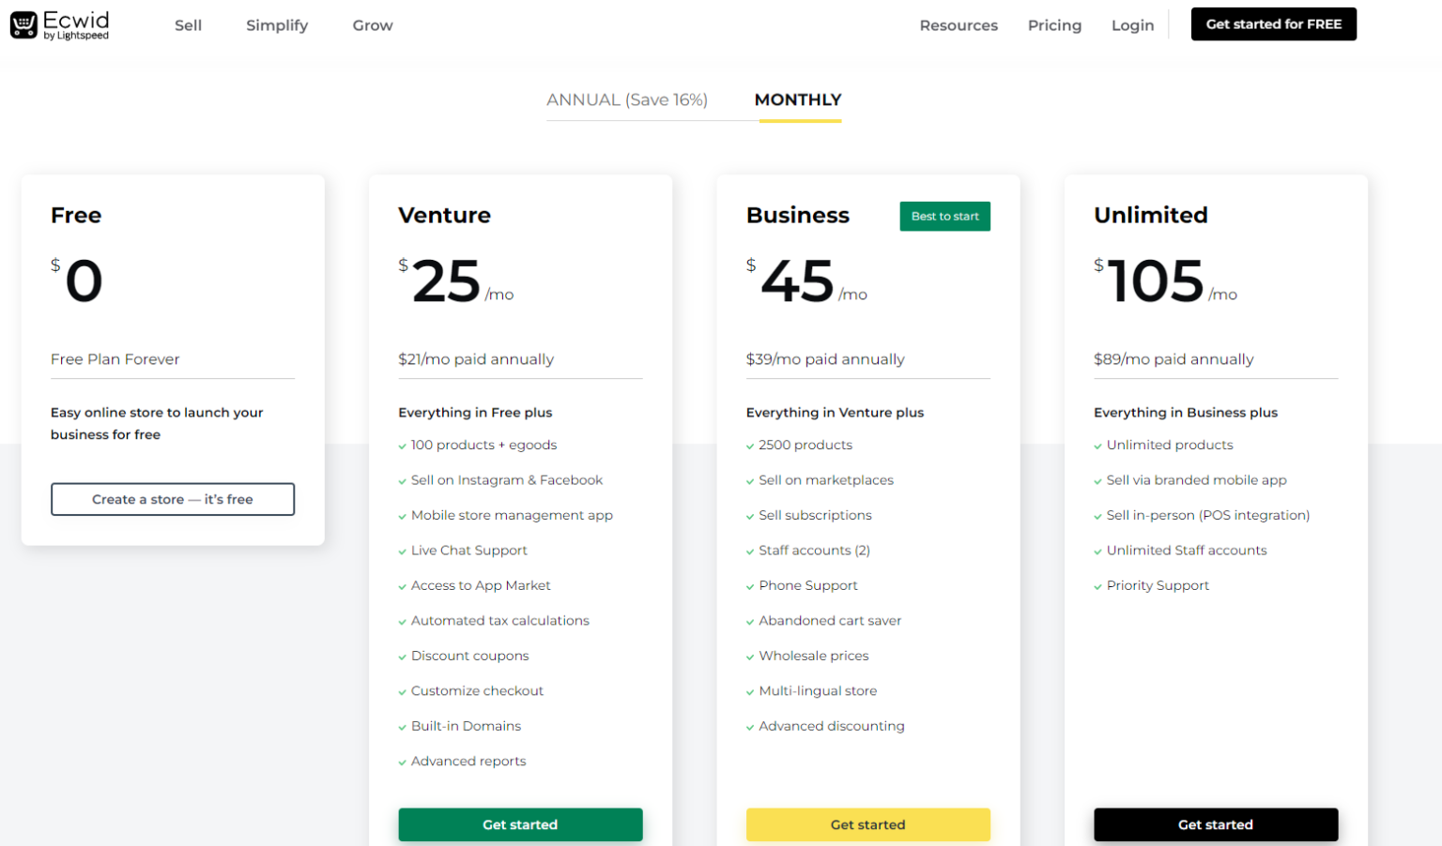Image resolution: width=1442 pixels, height=846 pixels.
Task: Switch to the ANNUAL billing tab
Action: pos(627,99)
